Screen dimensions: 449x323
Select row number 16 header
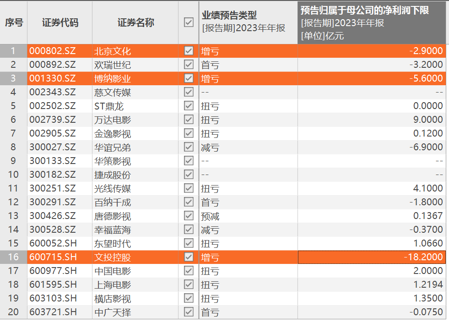pyautogui.click(x=14, y=257)
